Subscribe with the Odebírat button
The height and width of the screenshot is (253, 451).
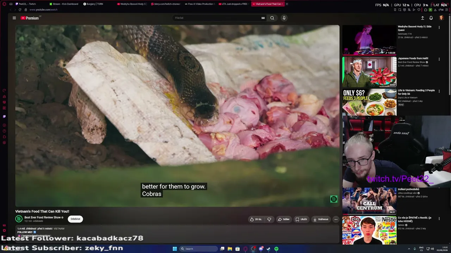click(x=75, y=219)
